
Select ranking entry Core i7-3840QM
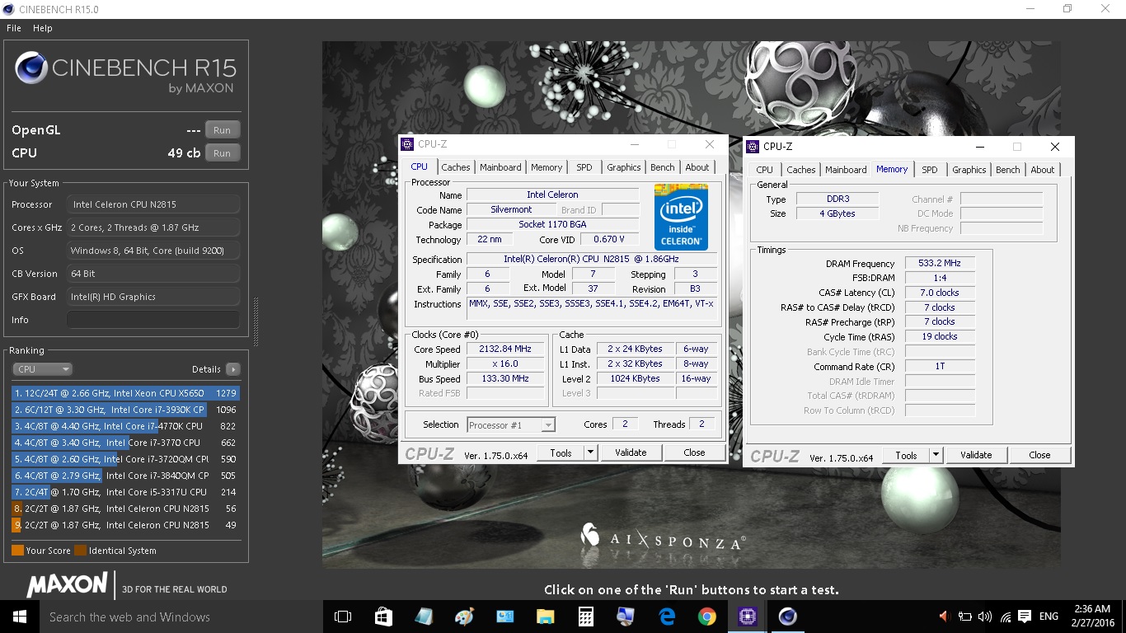tap(126, 476)
